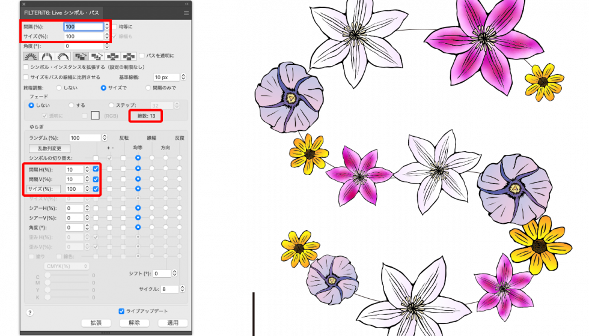
Task: Select the third arc alignment icon
Action: 63,56
